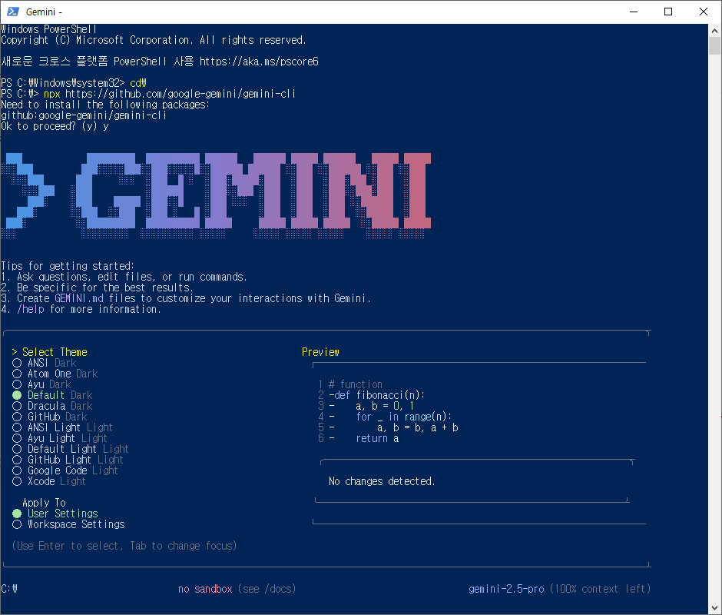This screenshot has width=722, height=615.
Task: Click the https://aka.ms/pscore6 link text
Action: point(259,61)
